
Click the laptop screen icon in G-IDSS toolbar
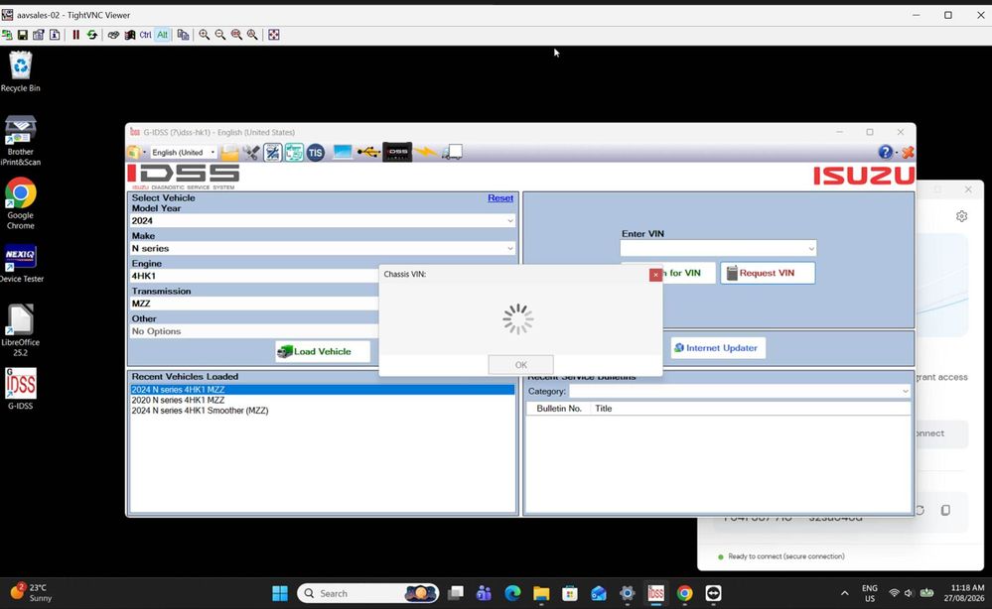(x=343, y=153)
